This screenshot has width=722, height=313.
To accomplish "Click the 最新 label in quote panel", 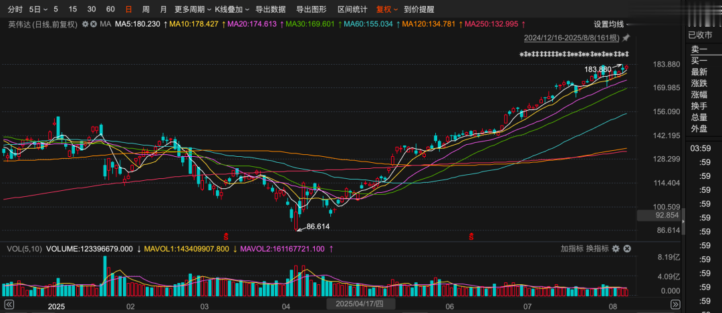I will coord(699,71).
